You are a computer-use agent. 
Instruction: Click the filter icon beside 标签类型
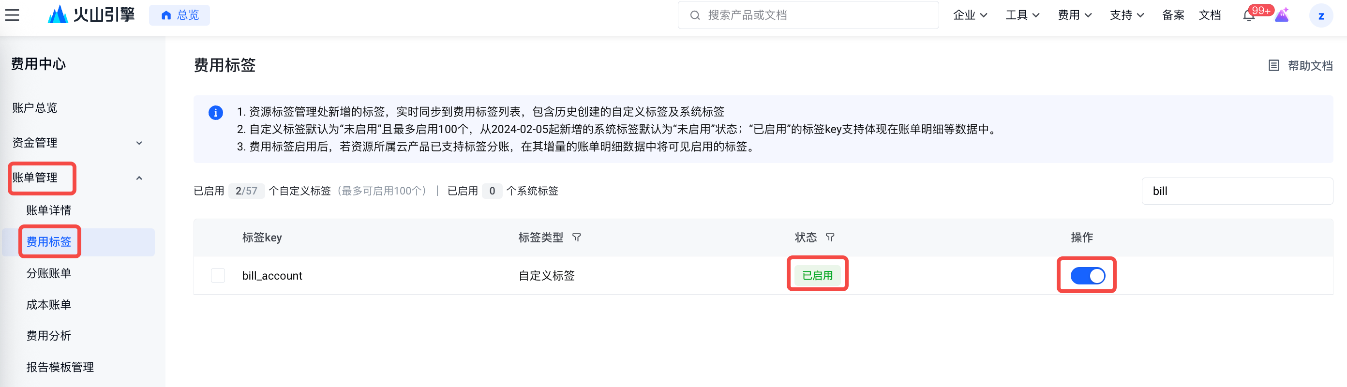coord(576,238)
